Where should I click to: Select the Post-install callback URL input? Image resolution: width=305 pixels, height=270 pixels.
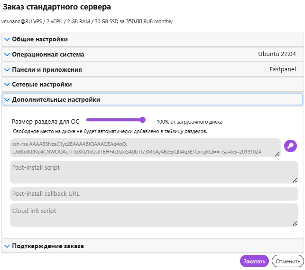coord(154,194)
